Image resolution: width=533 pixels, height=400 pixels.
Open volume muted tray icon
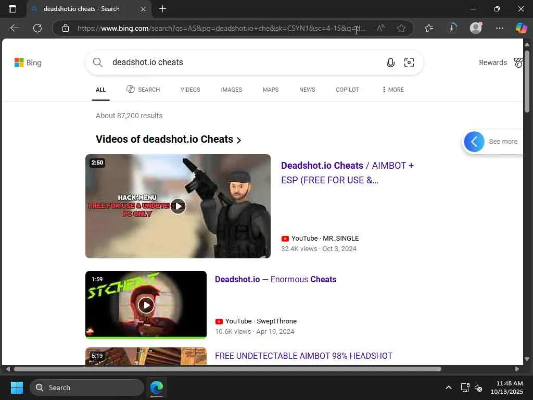click(x=478, y=387)
